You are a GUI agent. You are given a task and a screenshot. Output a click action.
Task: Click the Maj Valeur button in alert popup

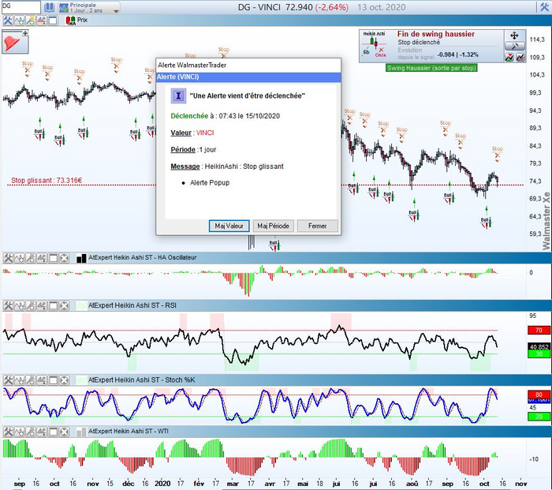229,226
